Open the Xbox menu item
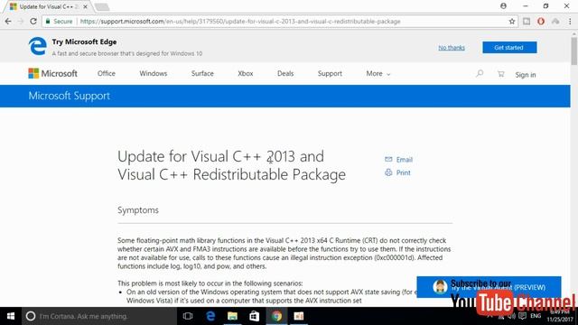This screenshot has height=325, width=578. 245,74
